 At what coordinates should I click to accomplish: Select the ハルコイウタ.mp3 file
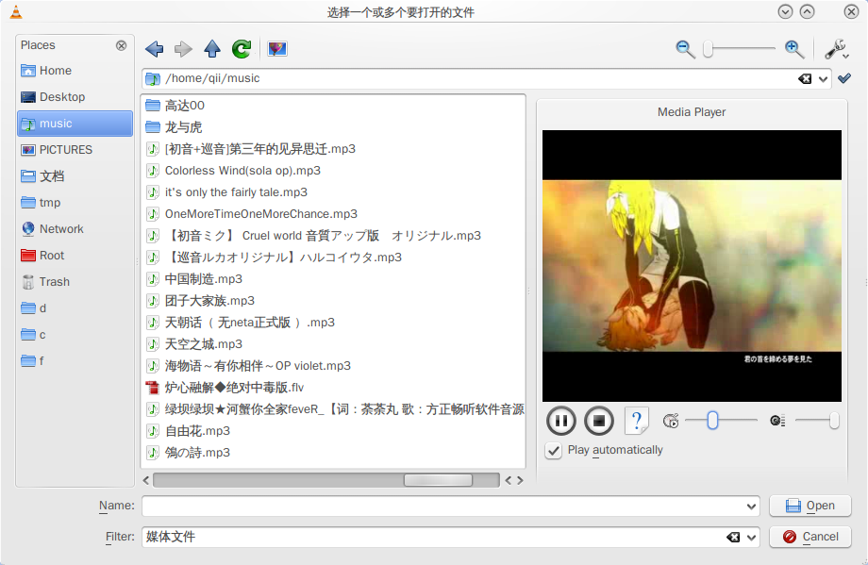coord(274,258)
